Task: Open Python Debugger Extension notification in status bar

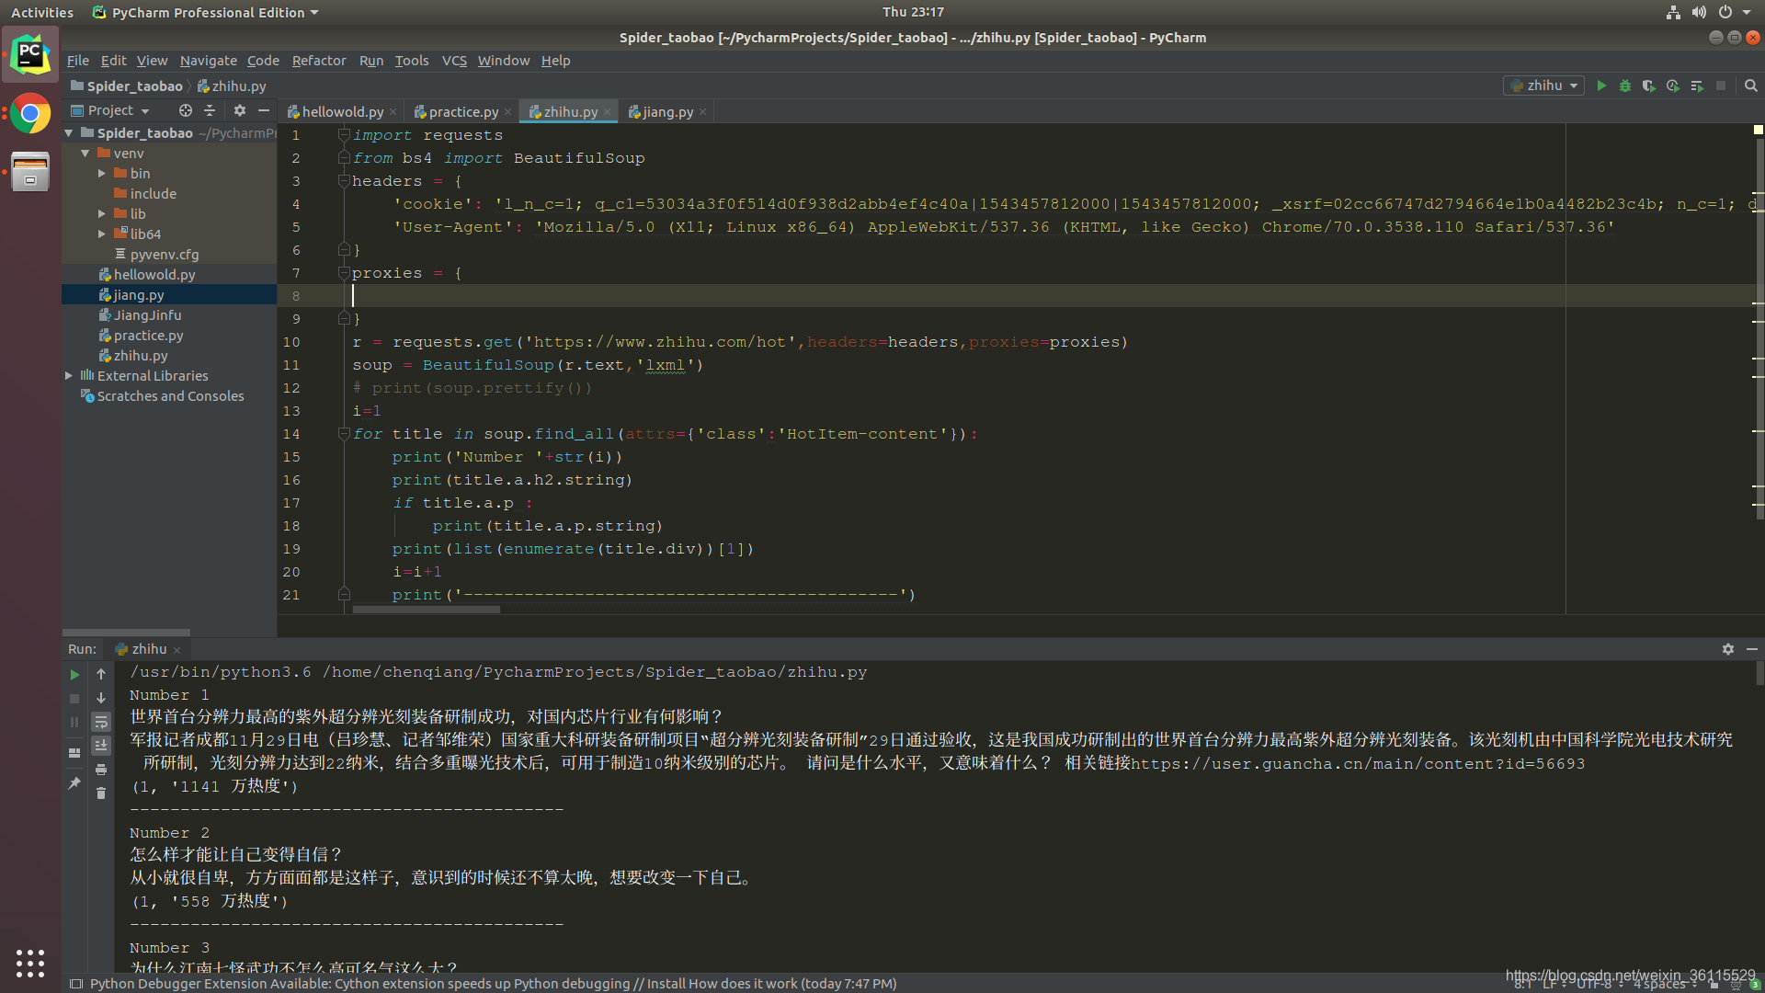Action: click(493, 984)
